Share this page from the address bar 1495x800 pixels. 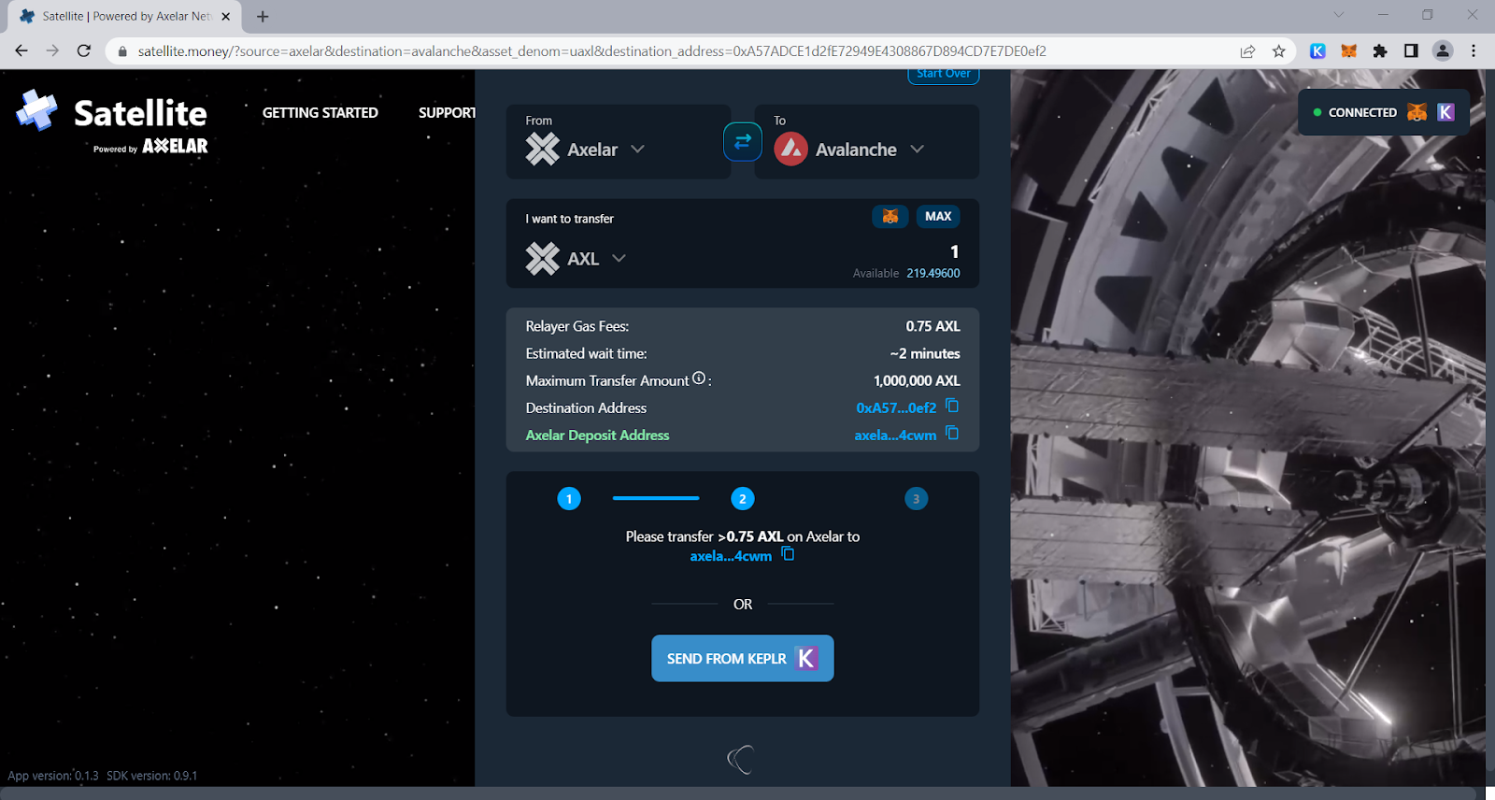pyautogui.click(x=1247, y=51)
